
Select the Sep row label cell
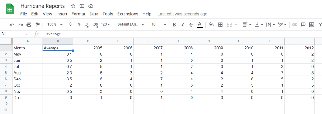click(x=28, y=79)
